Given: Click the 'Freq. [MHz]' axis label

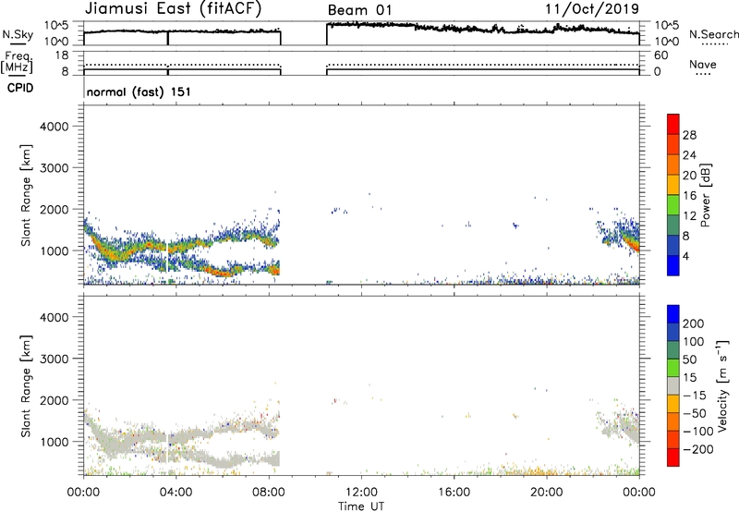Looking at the screenshot, I should [x=17, y=63].
